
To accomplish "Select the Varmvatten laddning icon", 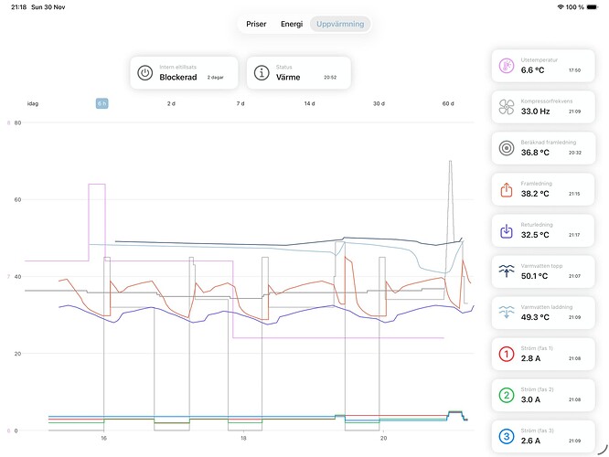I will (506, 313).
